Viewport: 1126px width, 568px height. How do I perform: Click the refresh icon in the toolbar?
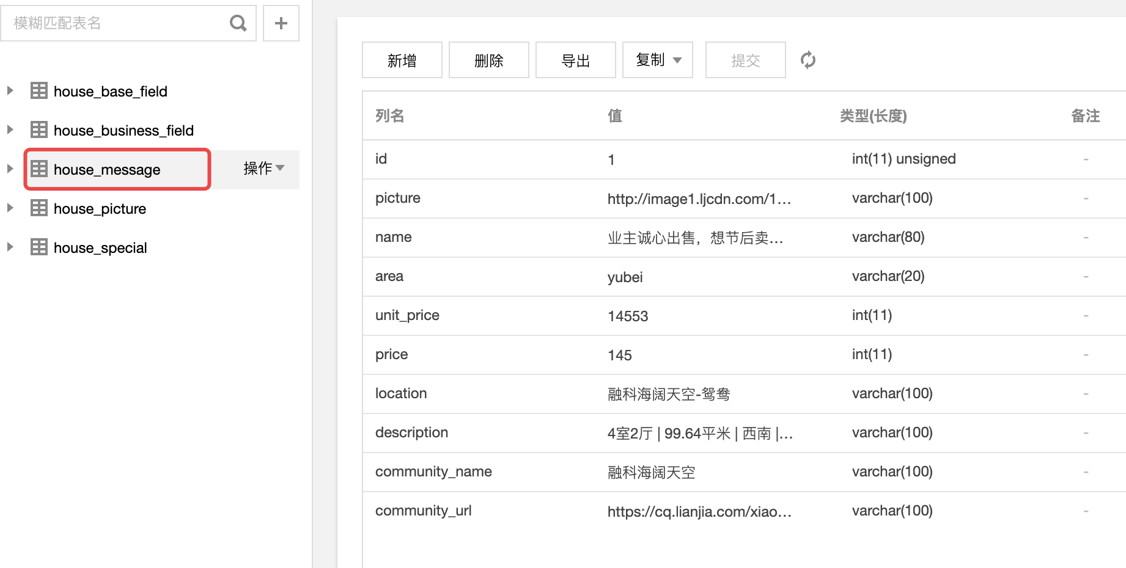coord(808,60)
